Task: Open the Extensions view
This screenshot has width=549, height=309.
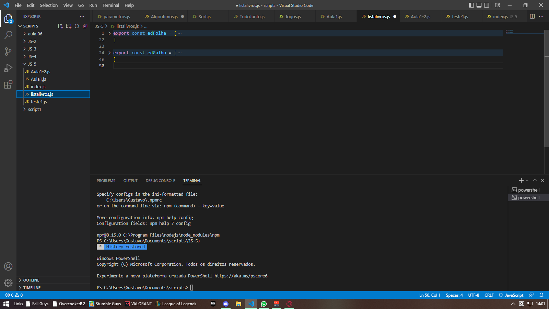Action: 8,84
